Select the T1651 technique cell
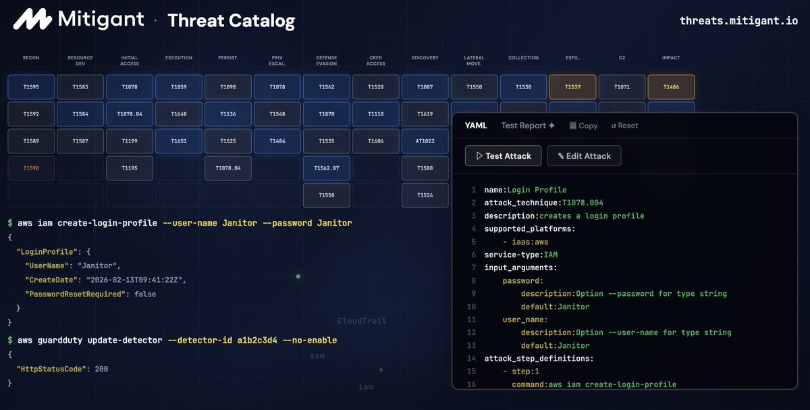The width and height of the screenshot is (810, 410). coord(179,141)
